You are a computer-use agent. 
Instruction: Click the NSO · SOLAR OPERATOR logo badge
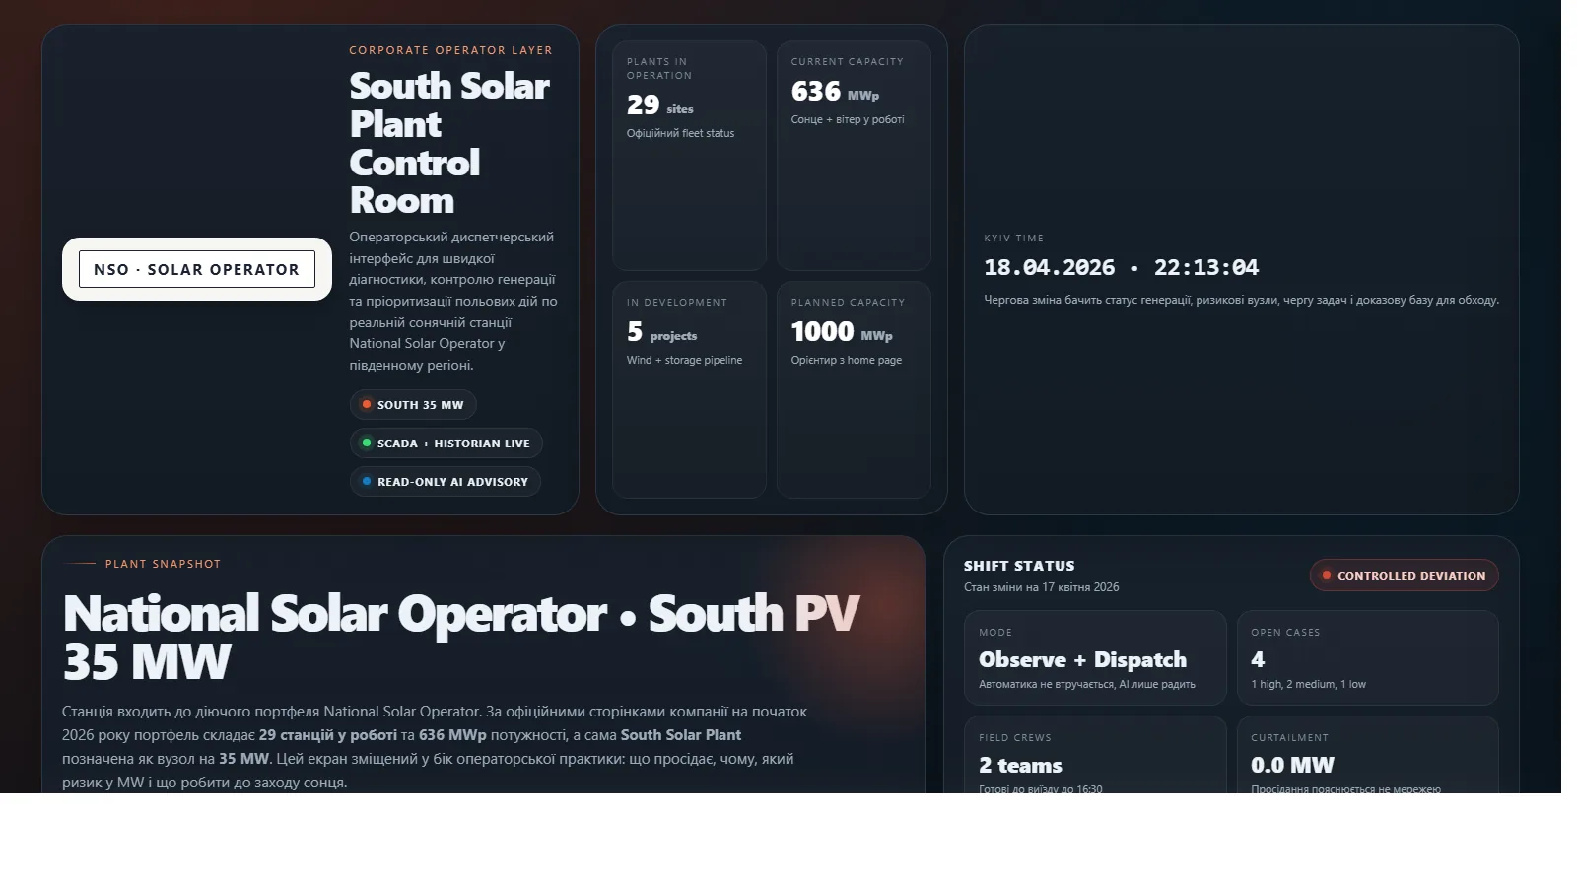coord(197,269)
